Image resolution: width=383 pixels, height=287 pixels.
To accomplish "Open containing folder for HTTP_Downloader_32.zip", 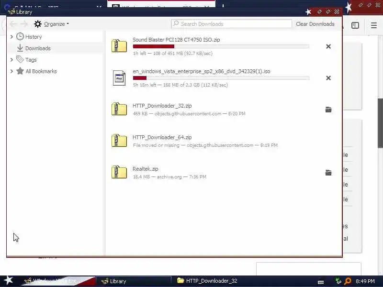I will 328,110.
